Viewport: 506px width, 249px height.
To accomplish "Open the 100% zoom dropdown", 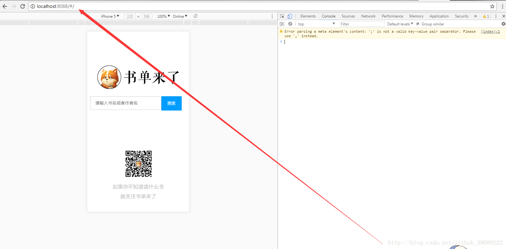I will click(x=163, y=16).
